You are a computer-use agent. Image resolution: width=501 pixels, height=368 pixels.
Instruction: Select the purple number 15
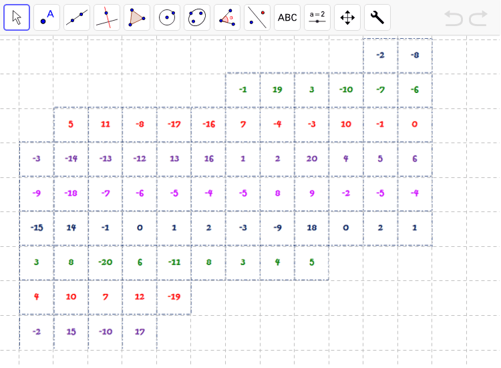(71, 332)
